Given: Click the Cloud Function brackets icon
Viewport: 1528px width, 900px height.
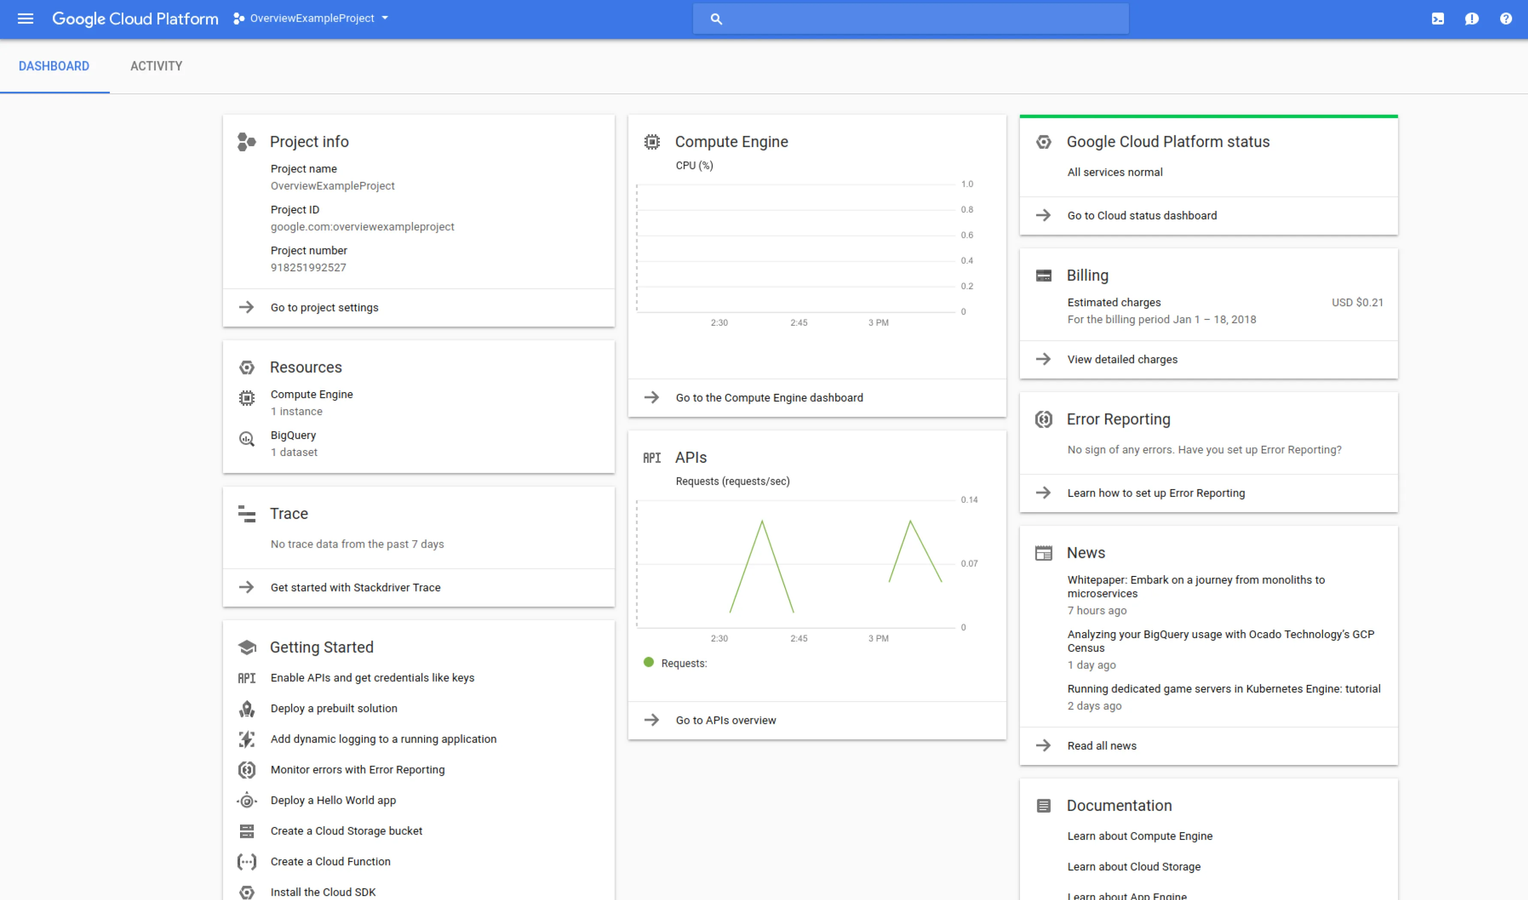Looking at the screenshot, I should click(246, 862).
